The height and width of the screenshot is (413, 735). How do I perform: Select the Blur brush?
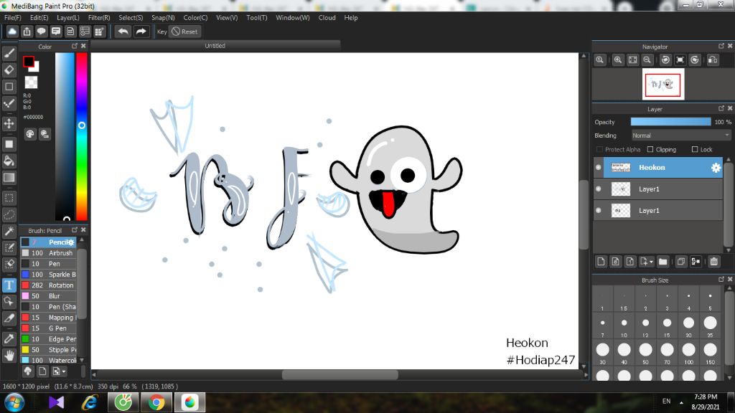point(48,296)
